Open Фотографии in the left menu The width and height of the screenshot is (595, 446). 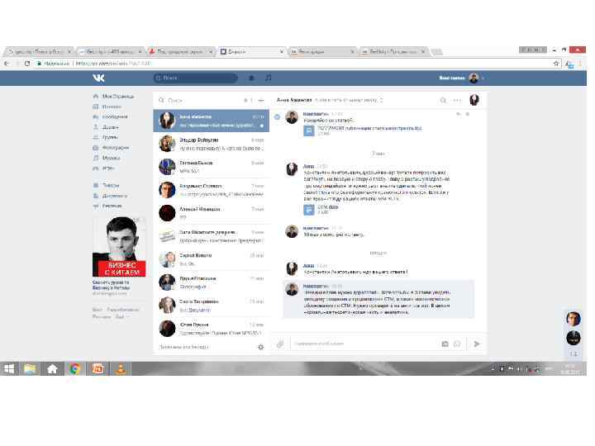click(116, 148)
